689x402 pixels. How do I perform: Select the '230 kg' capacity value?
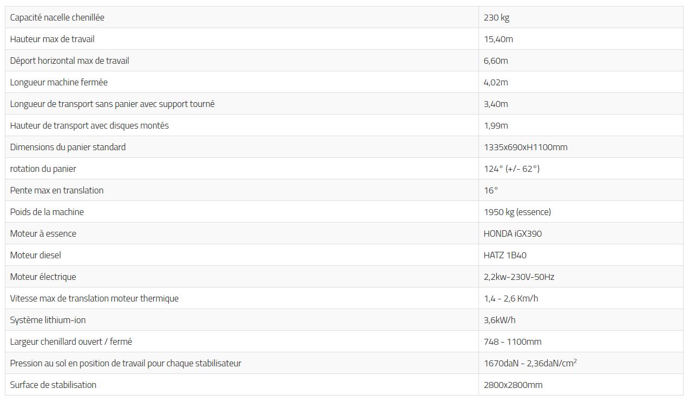[x=496, y=17]
